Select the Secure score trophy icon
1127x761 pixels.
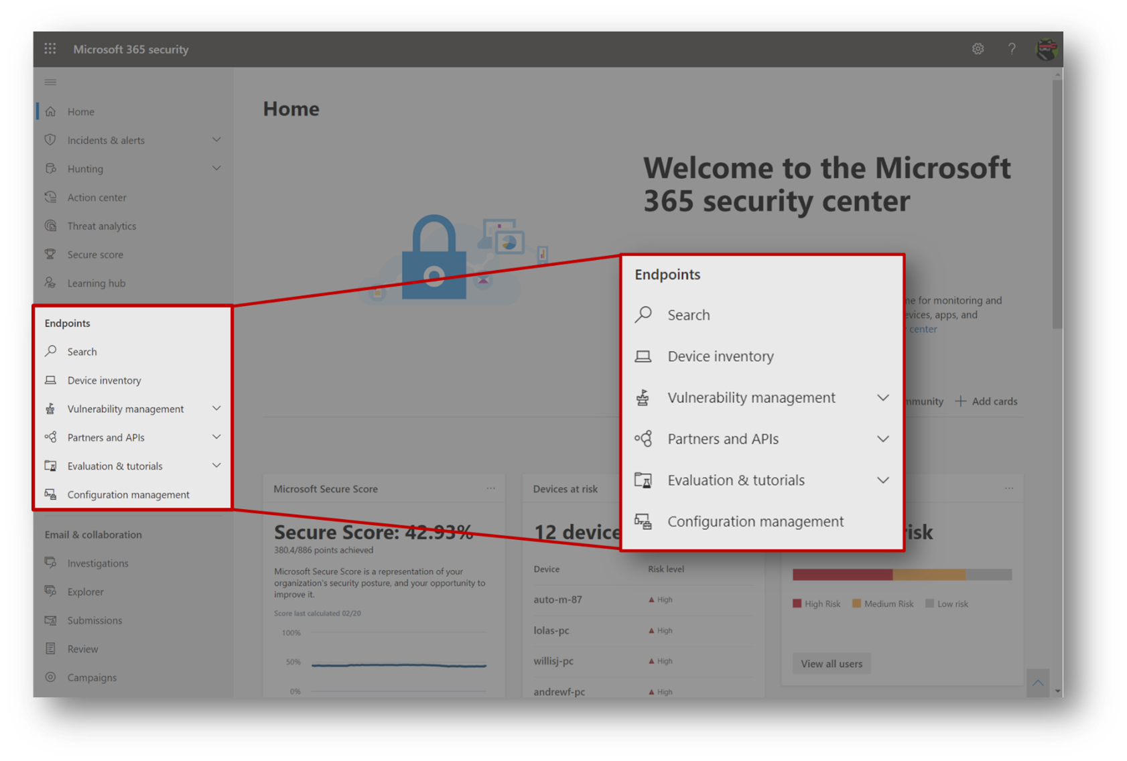(x=50, y=254)
